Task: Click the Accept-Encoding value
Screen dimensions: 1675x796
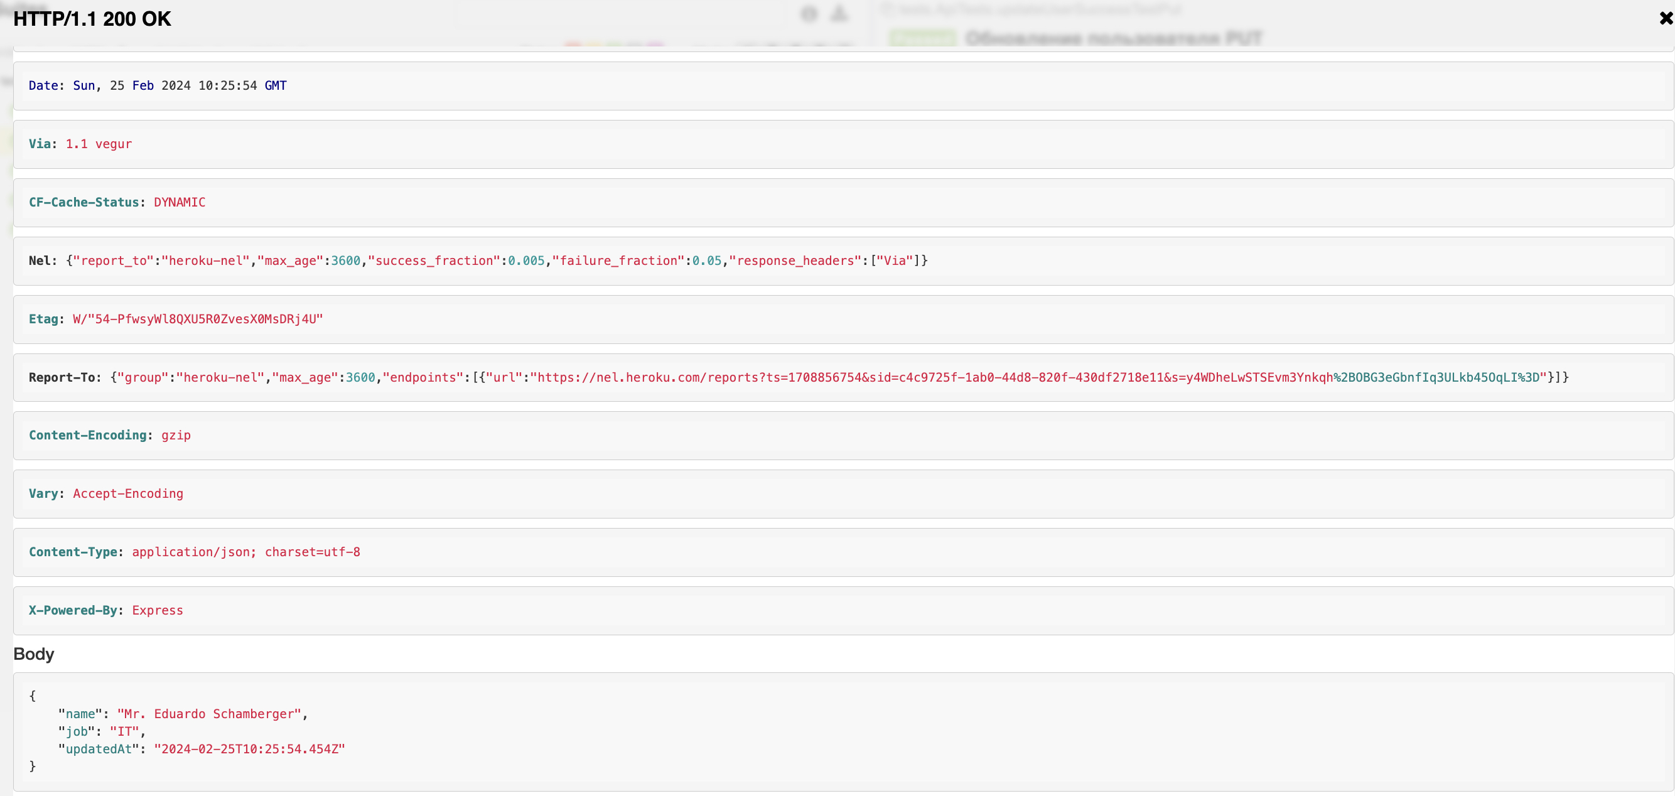Action: click(x=128, y=493)
